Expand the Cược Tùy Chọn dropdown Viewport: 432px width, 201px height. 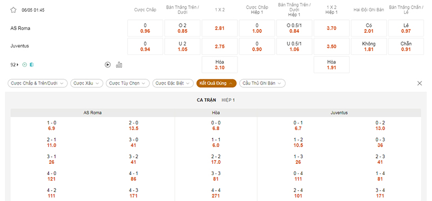click(128, 84)
